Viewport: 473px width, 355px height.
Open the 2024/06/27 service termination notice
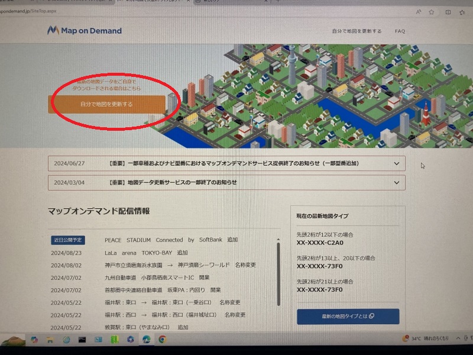tap(226, 163)
